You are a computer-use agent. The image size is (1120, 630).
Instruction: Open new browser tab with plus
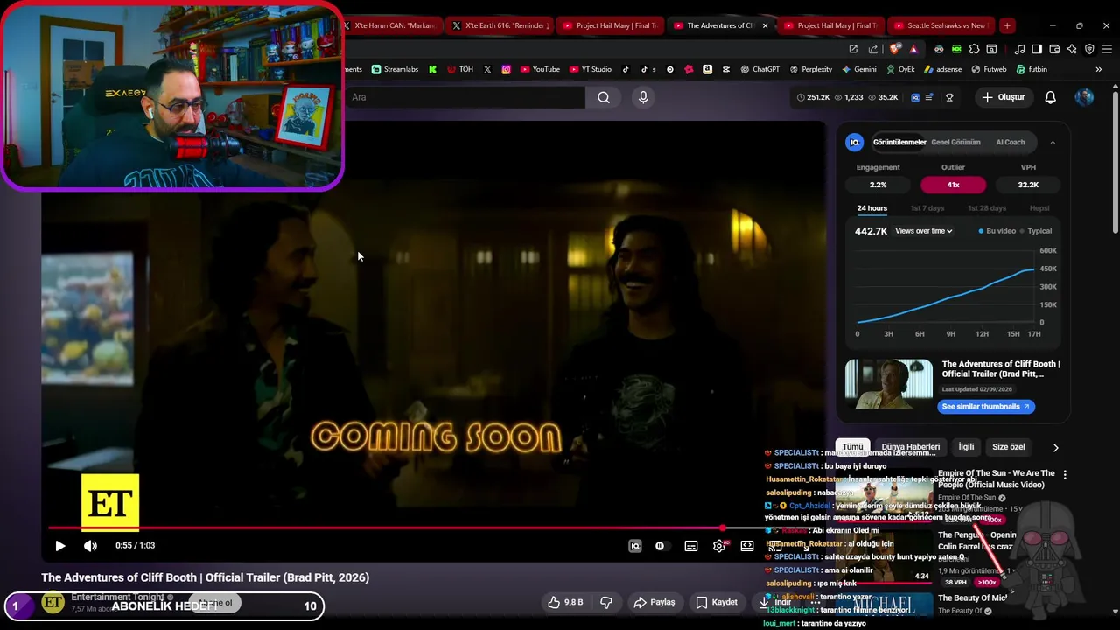(x=1007, y=25)
